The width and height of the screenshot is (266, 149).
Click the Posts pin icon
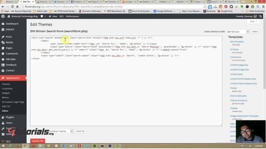tap(3, 37)
